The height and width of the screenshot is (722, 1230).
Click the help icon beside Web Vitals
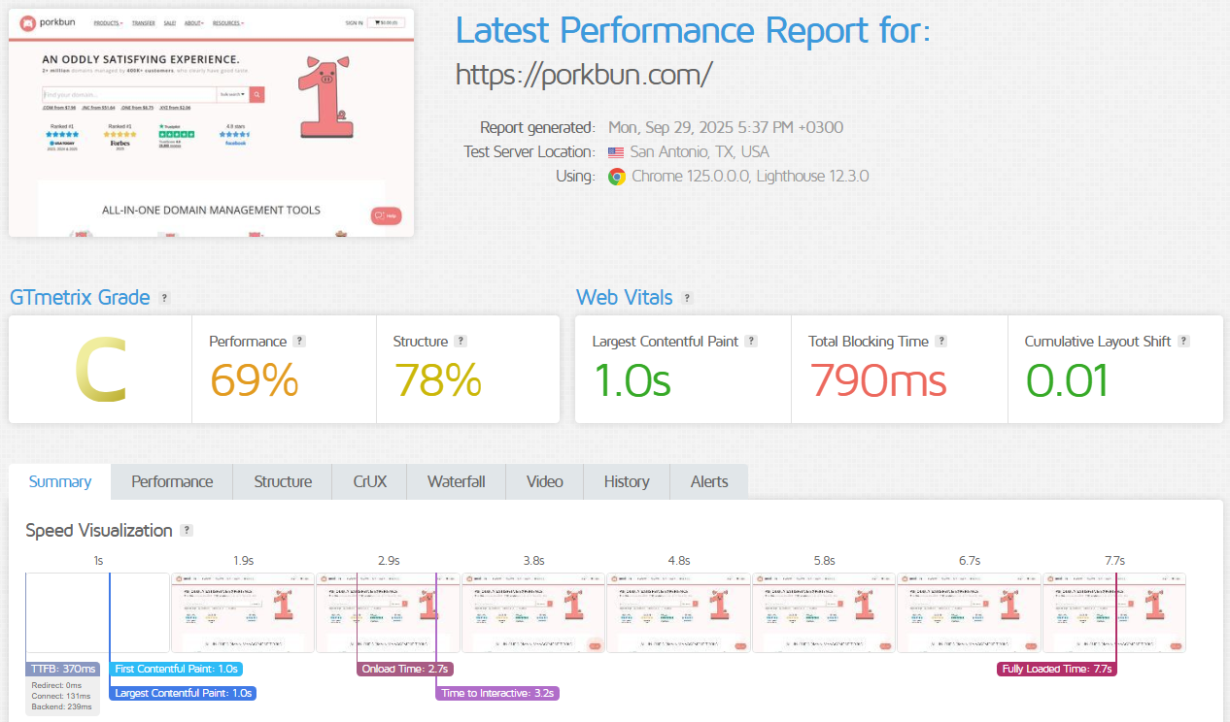pos(687,298)
